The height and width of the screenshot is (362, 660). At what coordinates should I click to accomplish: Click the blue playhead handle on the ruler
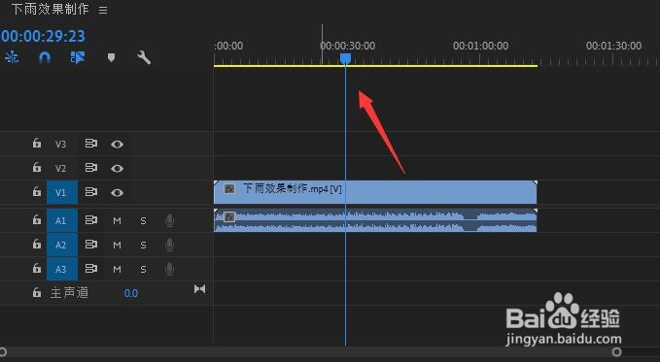tap(345, 58)
